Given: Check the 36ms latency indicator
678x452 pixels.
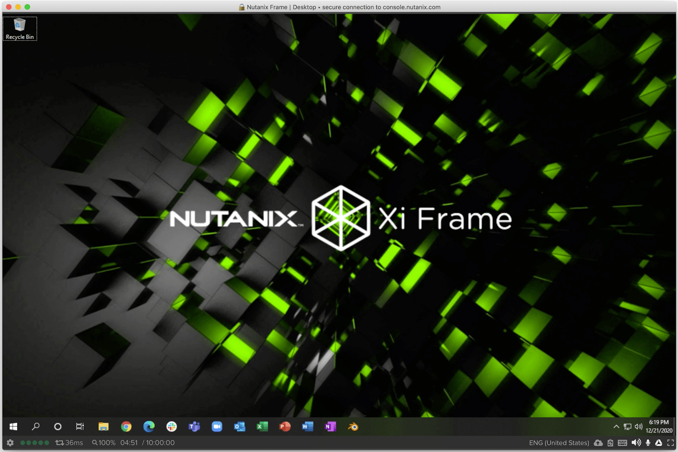Looking at the screenshot, I should [x=69, y=443].
